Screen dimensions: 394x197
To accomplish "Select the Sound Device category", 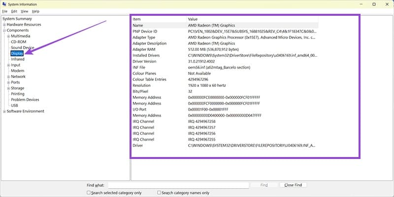I will [x=22, y=47].
